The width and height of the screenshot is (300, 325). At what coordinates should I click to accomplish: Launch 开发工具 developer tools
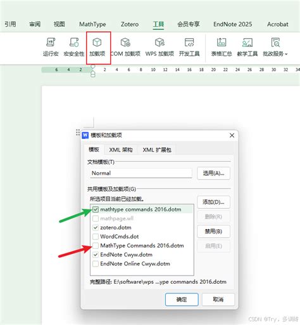[189, 48]
